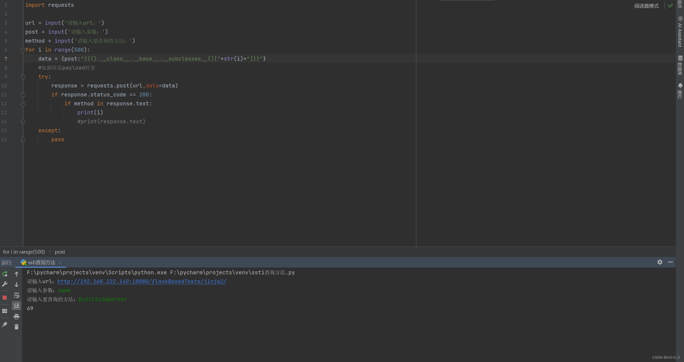The width and height of the screenshot is (684, 362).
Task: Jump up the stack trace with up arrow
Action: tap(17, 274)
